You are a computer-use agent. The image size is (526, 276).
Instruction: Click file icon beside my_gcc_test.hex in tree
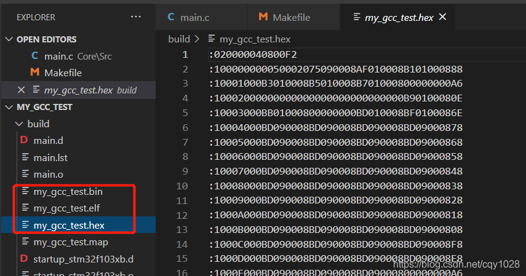[25, 225]
